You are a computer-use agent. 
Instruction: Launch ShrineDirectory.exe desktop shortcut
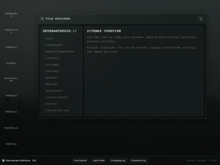tap(11, 79)
